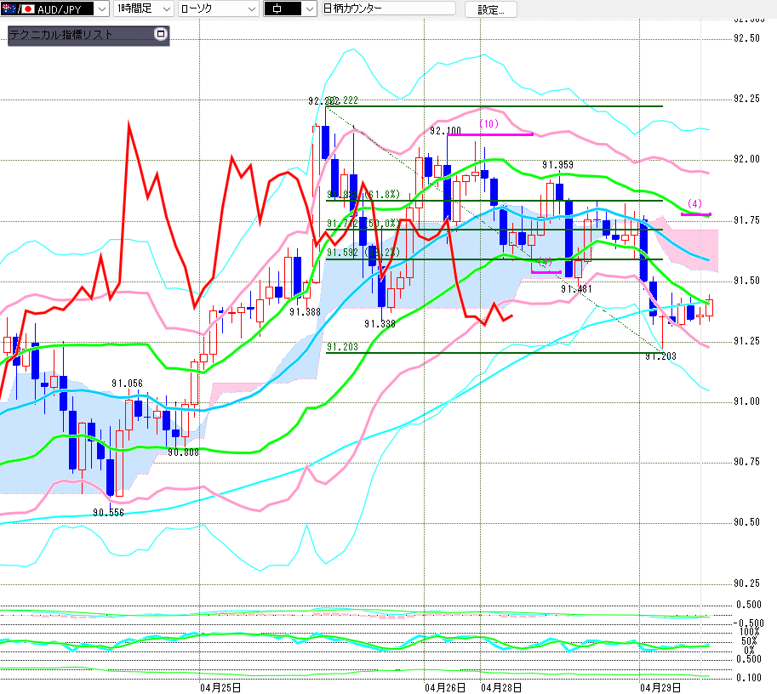This screenshot has width=777, height=694.
Task: Click the 90.808 price label
Action: [x=183, y=452]
